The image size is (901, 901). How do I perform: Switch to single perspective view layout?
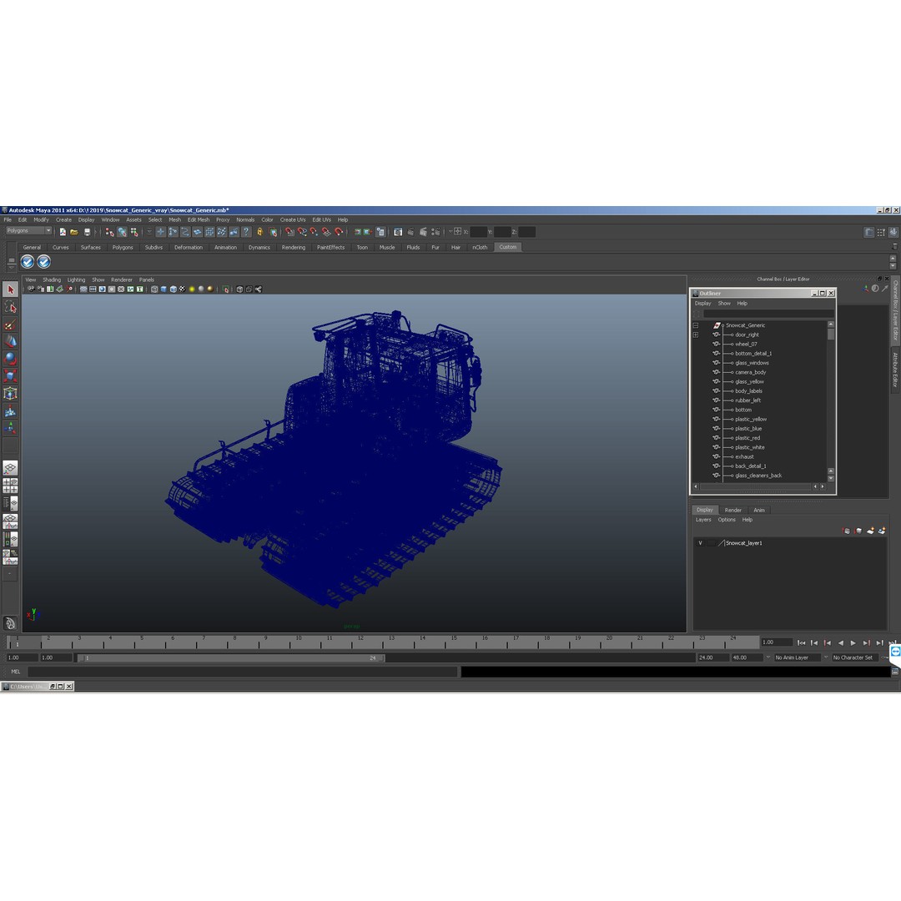(x=10, y=468)
